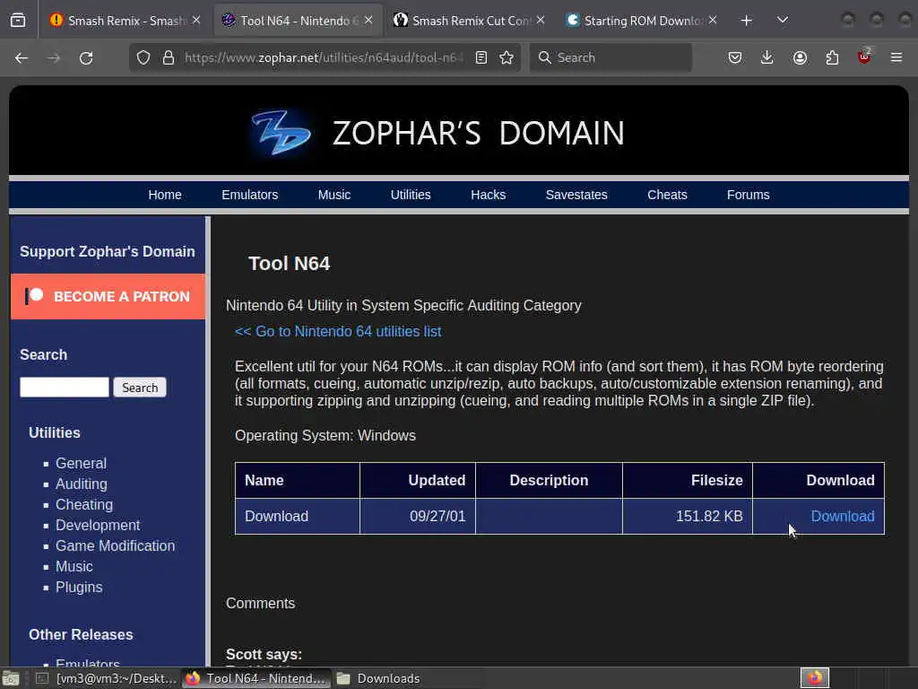Go to Nintendo 64 utilities list link
Viewport: 918px width, 689px height.
338,331
